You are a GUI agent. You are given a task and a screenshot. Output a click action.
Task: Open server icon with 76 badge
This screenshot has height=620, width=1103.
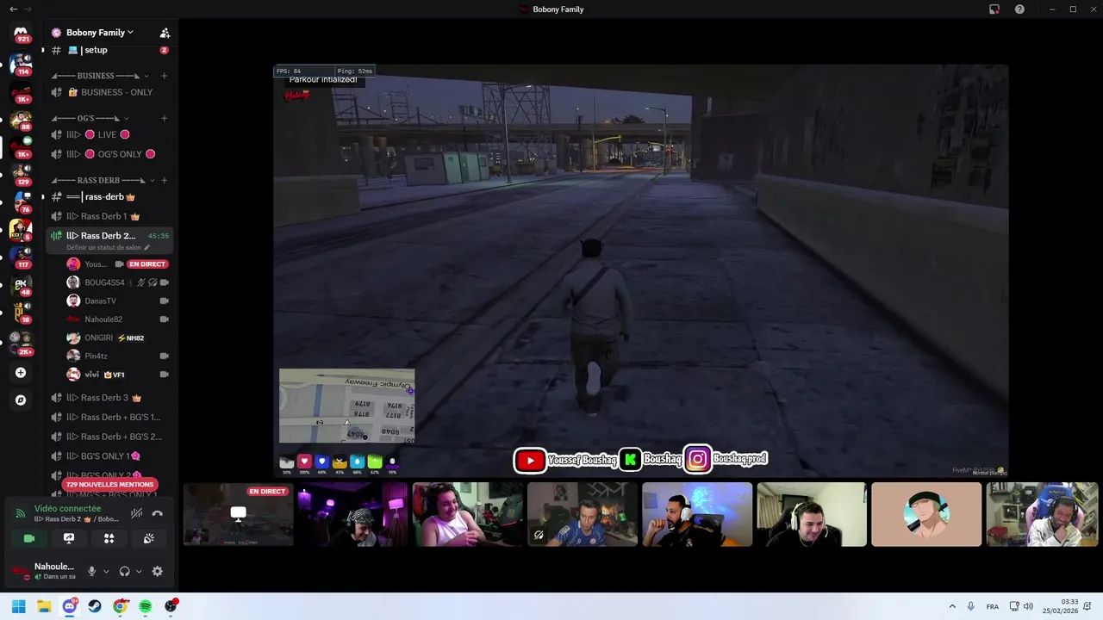point(21,201)
